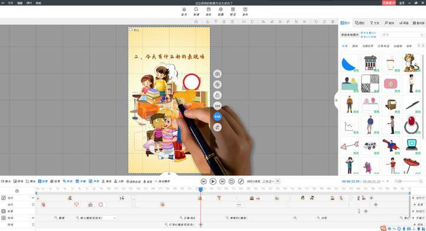Delete the lower effects row via trash icon
Image resolution: width=426 pixels, height=231 pixels.
click(33, 224)
